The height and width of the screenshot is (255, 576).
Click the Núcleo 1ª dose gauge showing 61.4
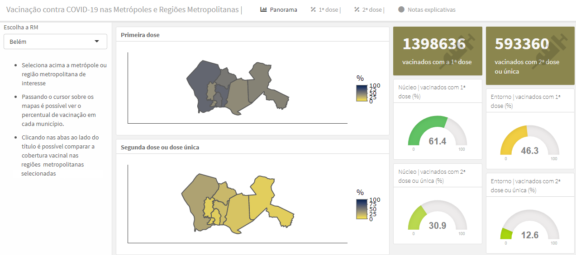coord(438,132)
